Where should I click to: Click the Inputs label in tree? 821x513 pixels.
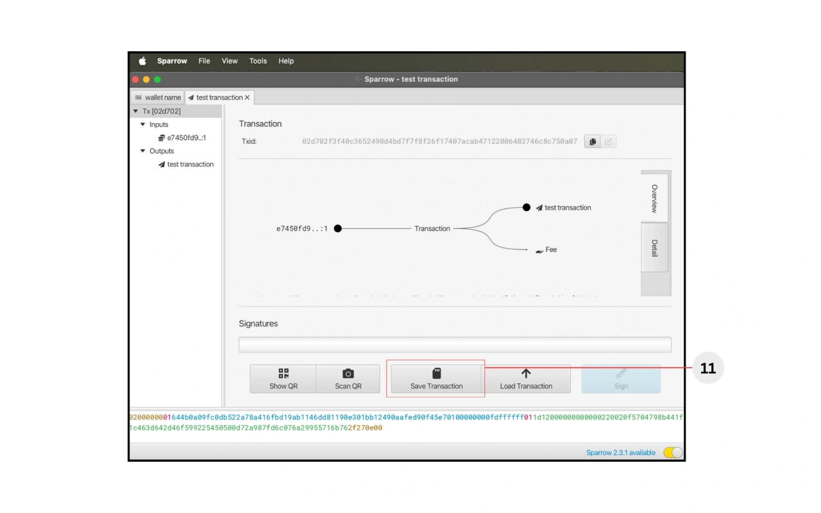pyautogui.click(x=159, y=124)
